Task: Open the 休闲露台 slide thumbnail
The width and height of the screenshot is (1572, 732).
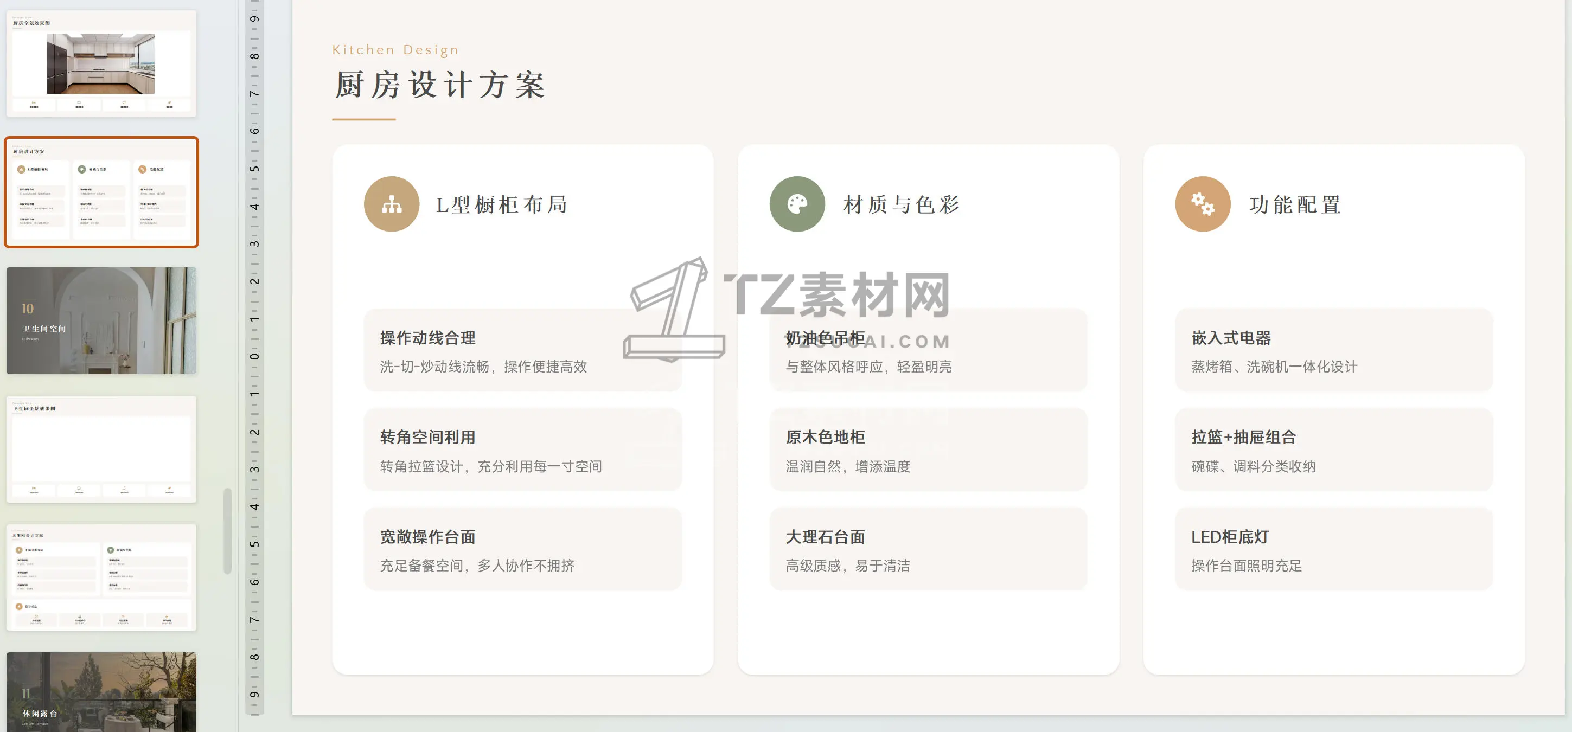Action: tap(101, 692)
